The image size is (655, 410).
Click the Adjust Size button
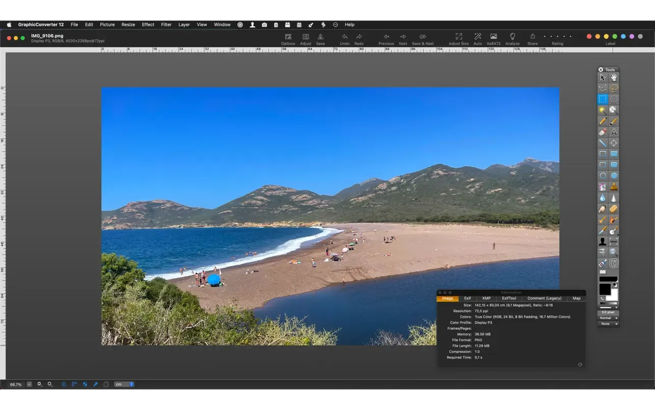458,39
